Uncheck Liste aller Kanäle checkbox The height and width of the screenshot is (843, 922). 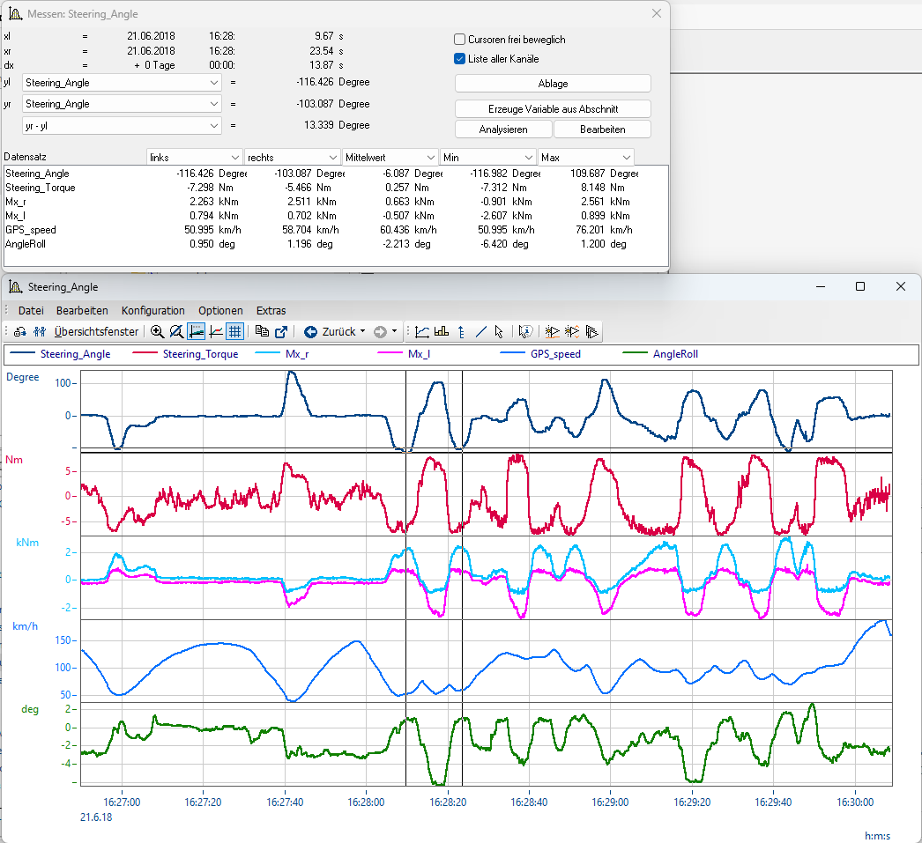pos(459,59)
